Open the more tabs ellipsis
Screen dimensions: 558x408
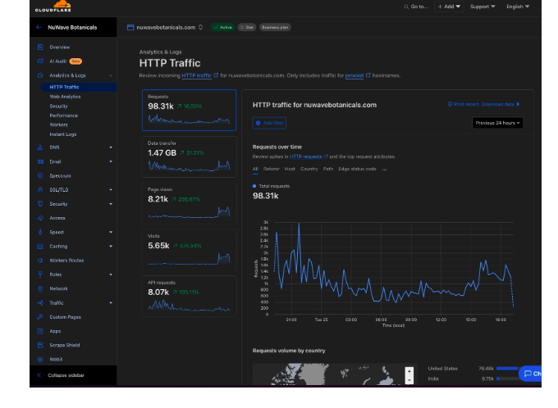(384, 169)
